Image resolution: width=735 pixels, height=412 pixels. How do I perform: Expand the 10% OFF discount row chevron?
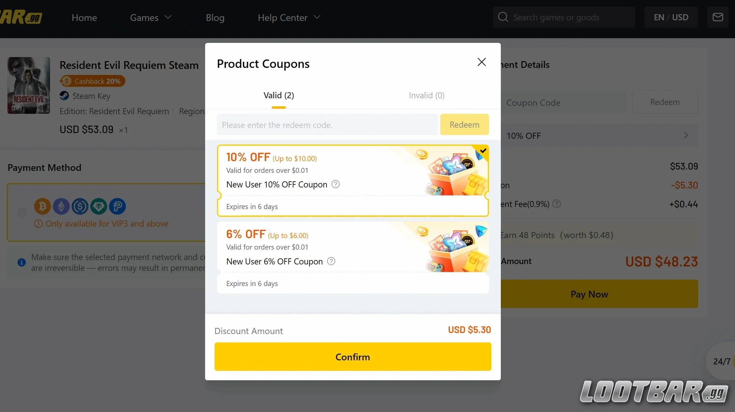pyautogui.click(x=686, y=135)
